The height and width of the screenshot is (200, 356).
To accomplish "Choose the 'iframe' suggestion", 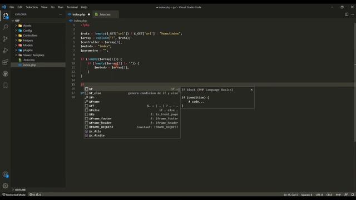I will tap(132, 102).
